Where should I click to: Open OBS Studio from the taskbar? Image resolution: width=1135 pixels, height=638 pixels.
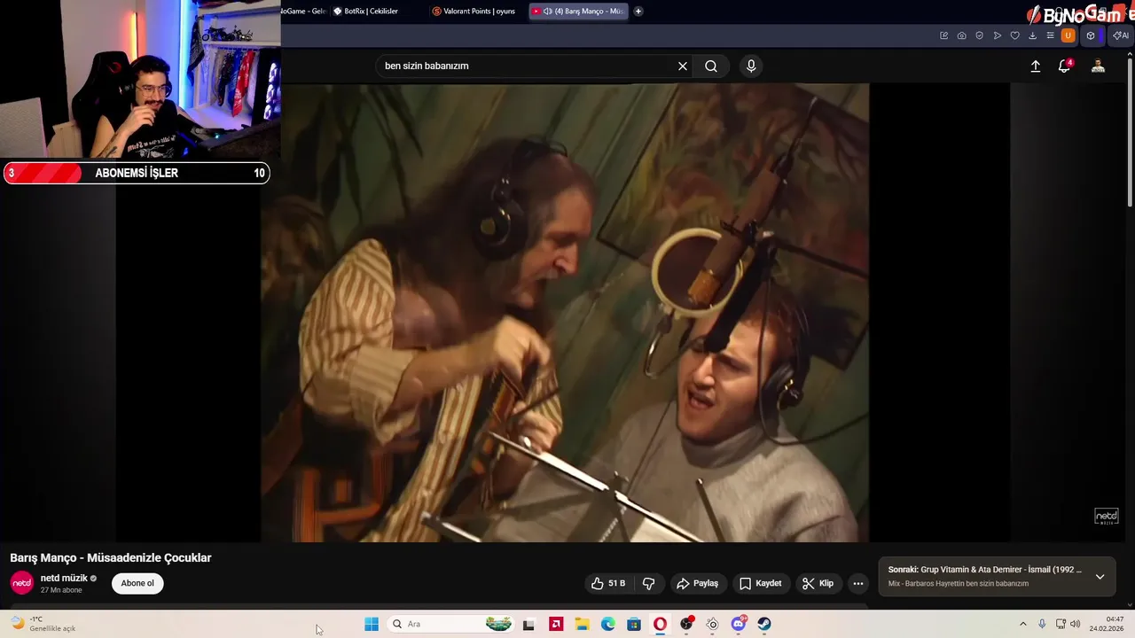click(686, 624)
